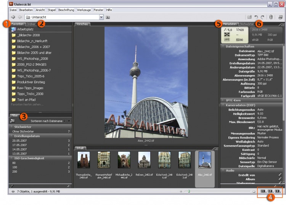Click the create new folder icon
Screen dimensions: 286x205
click(249, 17)
